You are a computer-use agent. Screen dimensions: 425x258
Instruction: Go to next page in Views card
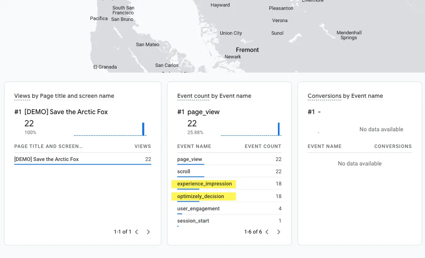point(148,232)
